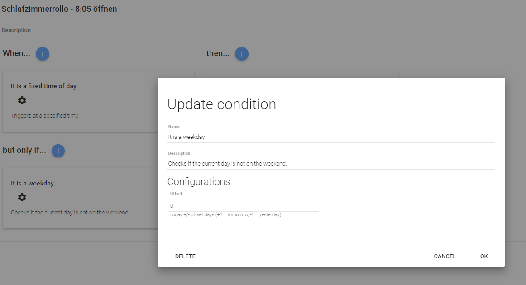Image resolution: width=526 pixels, height=285 pixels.
Task: Click the "Triggers at a specified time" text
Action: tap(44, 116)
